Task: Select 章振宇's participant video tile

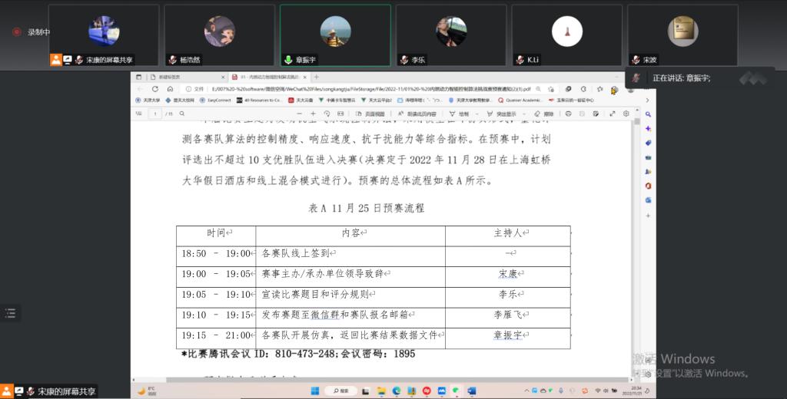Action: pyautogui.click(x=335, y=35)
